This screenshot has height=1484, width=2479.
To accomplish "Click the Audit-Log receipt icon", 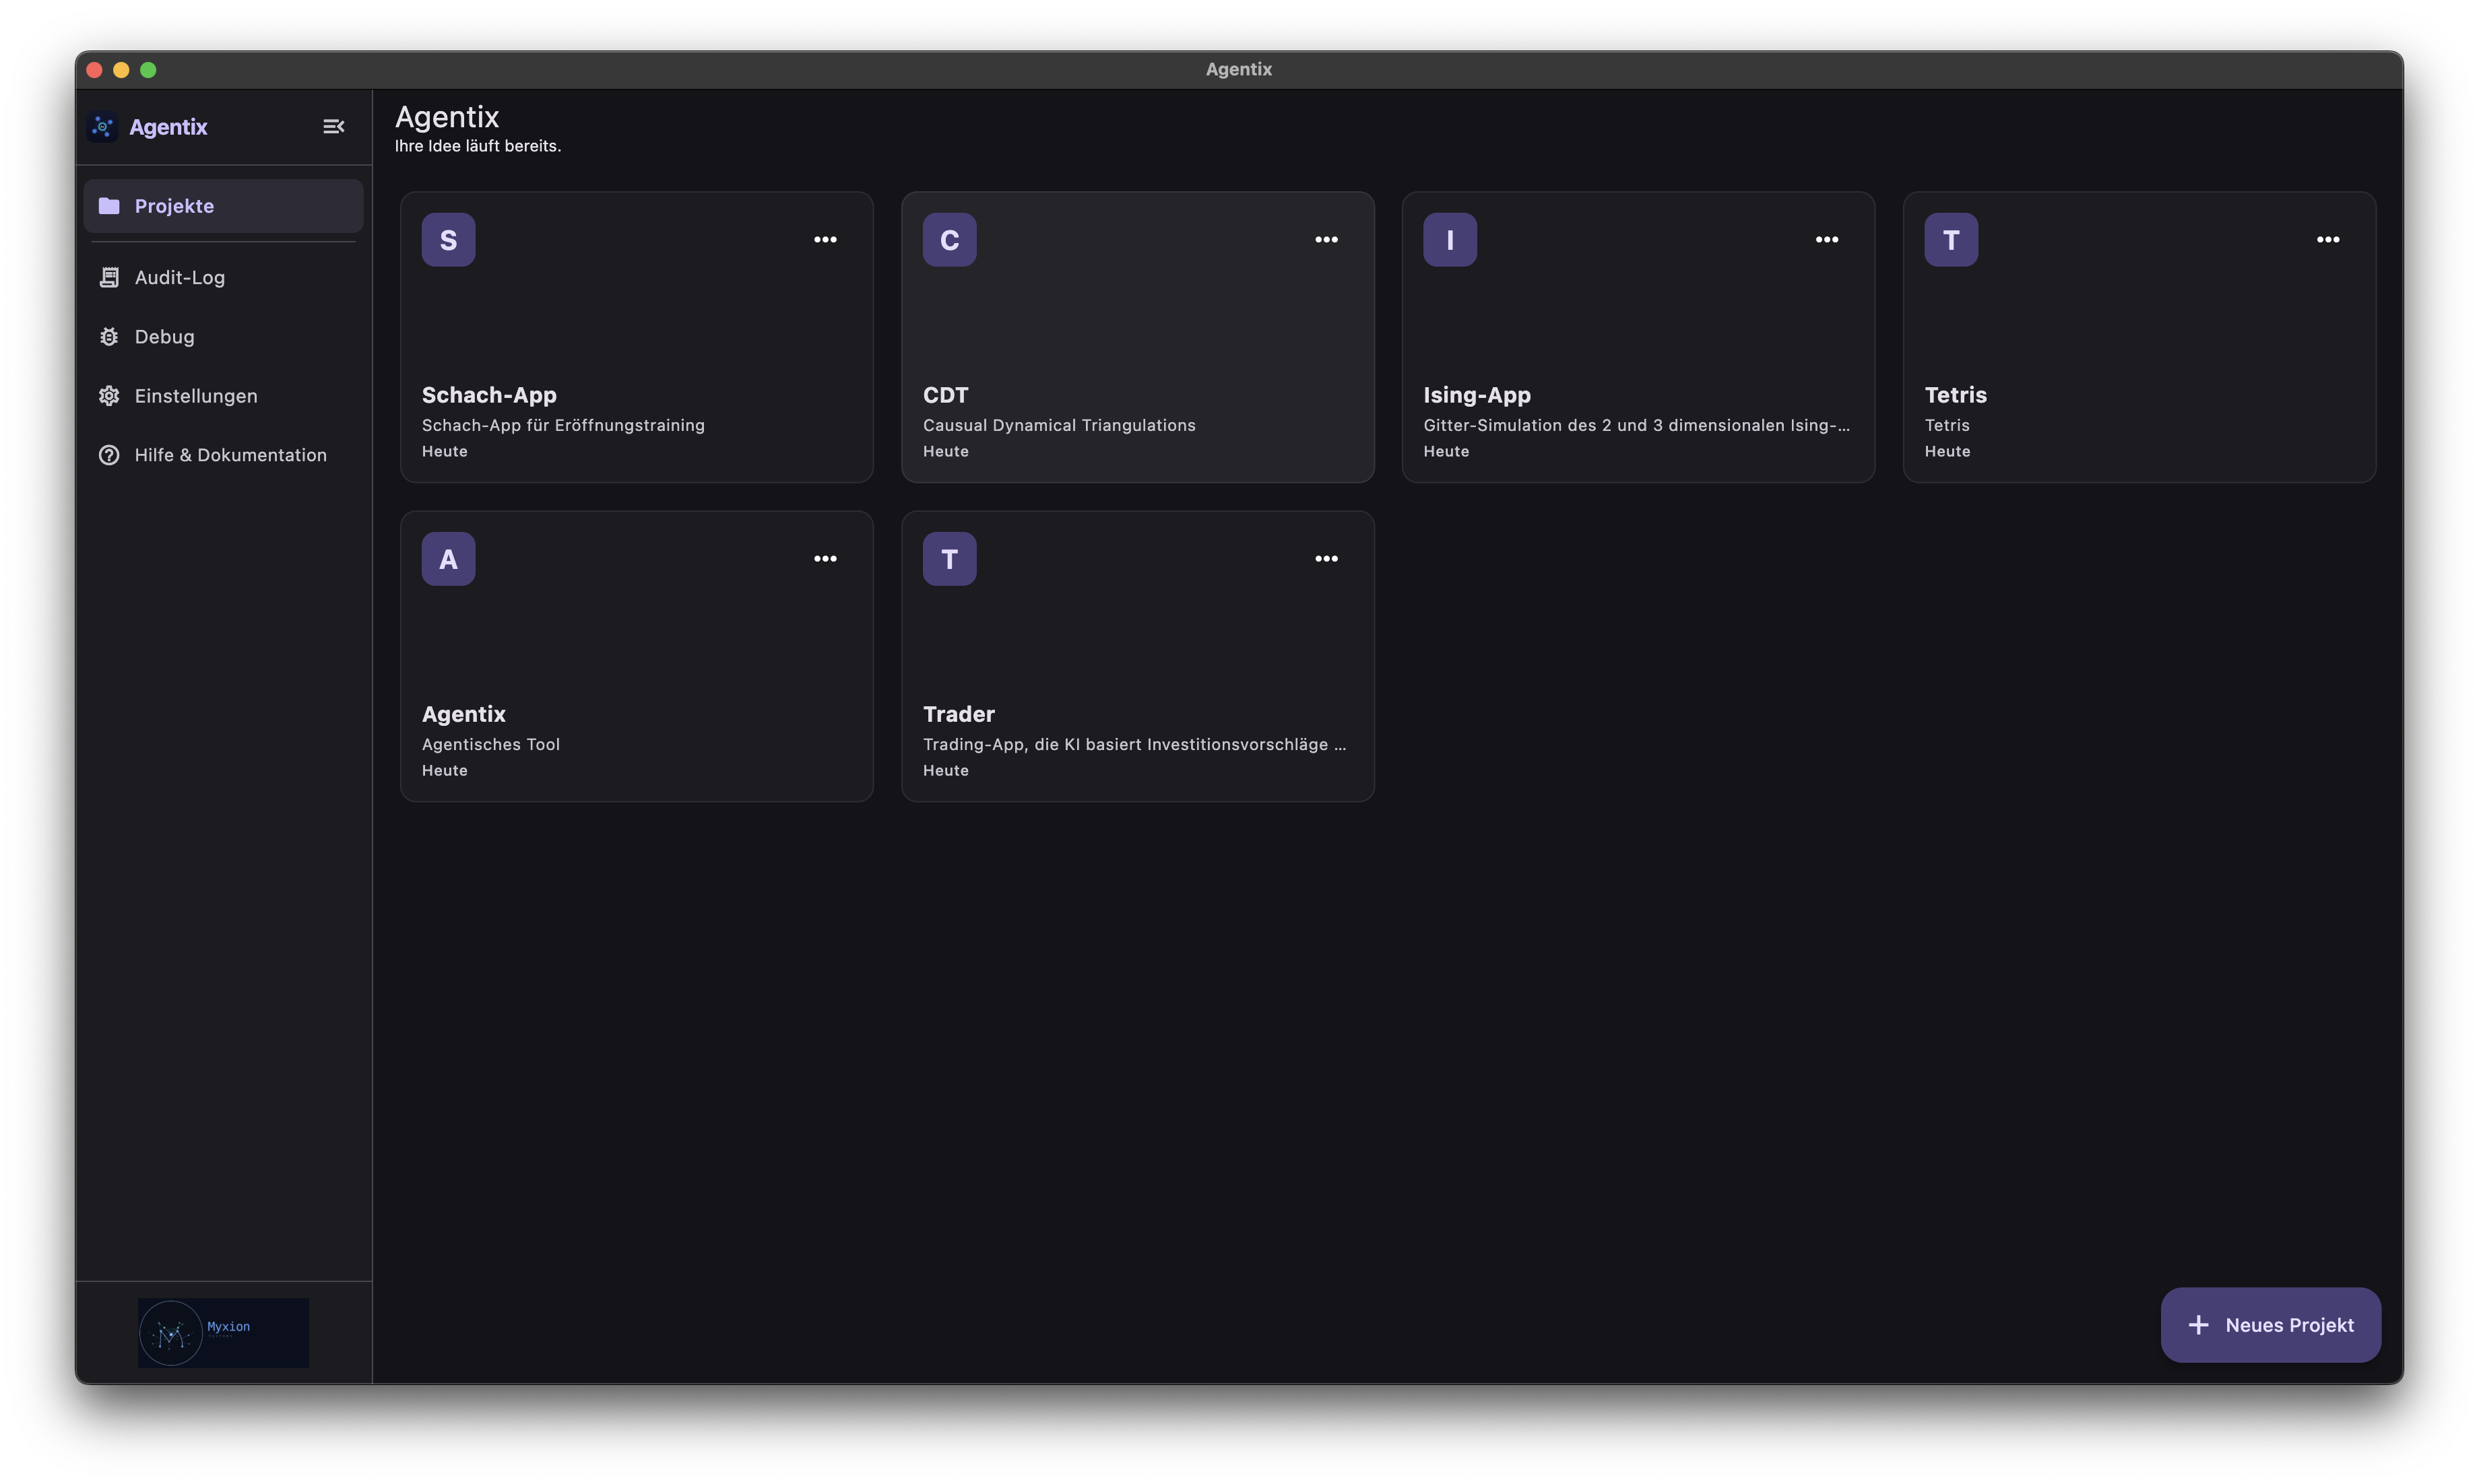I will point(109,277).
